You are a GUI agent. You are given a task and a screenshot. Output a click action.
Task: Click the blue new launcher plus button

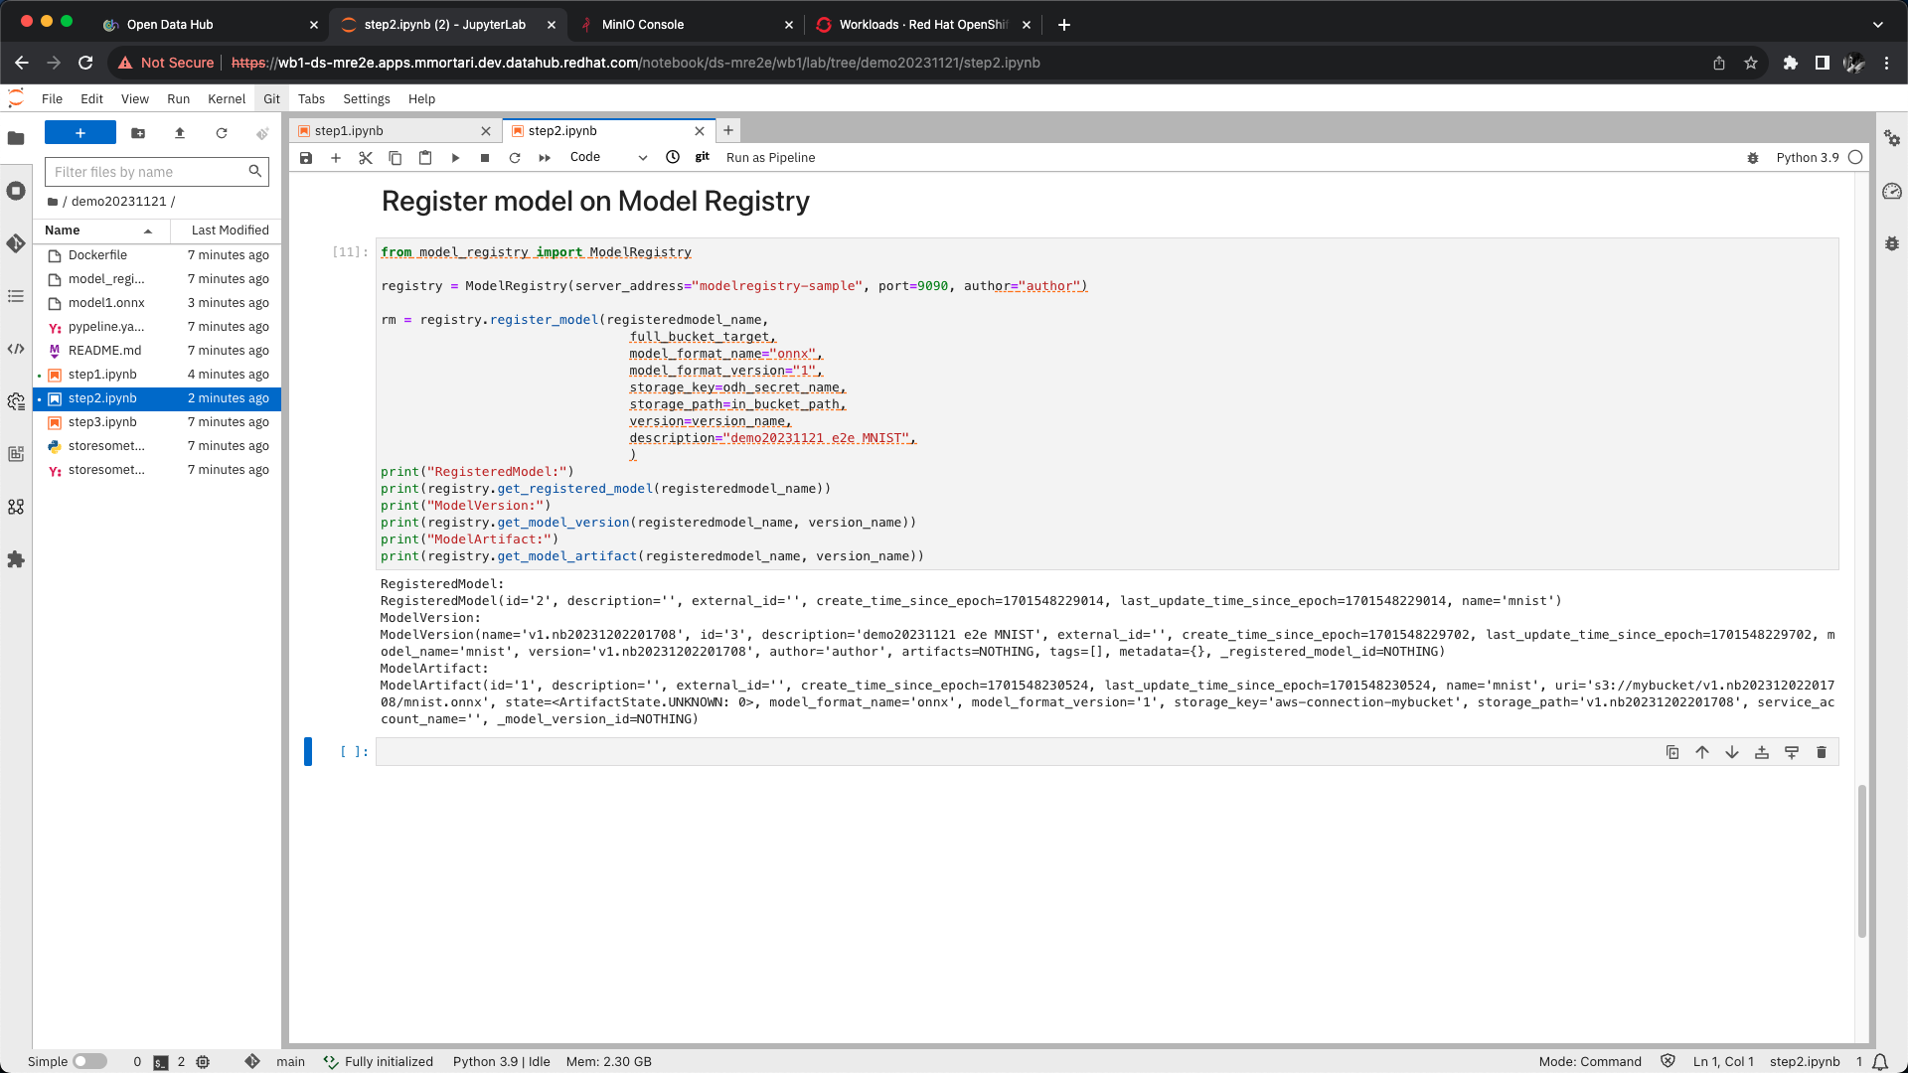(80, 133)
